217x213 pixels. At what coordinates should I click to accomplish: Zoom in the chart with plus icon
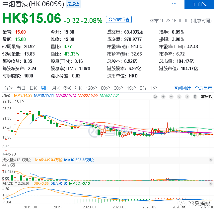163,97
